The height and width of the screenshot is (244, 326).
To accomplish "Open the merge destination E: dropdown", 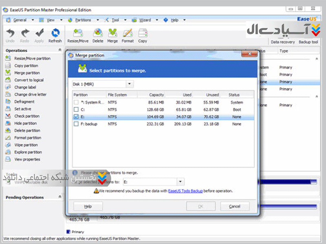I will [181, 183].
